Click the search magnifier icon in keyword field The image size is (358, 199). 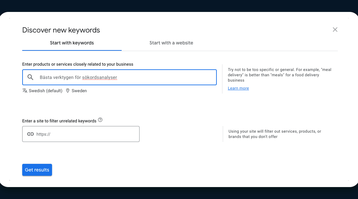pos(30,77)
